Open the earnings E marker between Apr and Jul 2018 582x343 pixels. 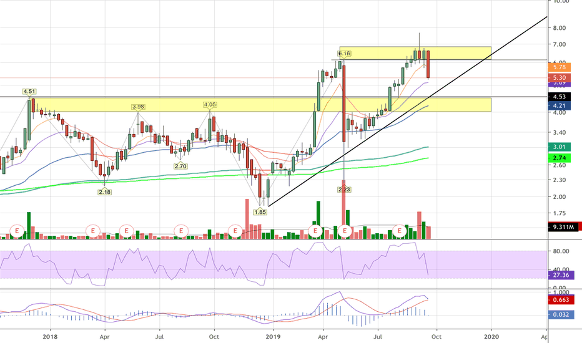(x=126, y=231)
